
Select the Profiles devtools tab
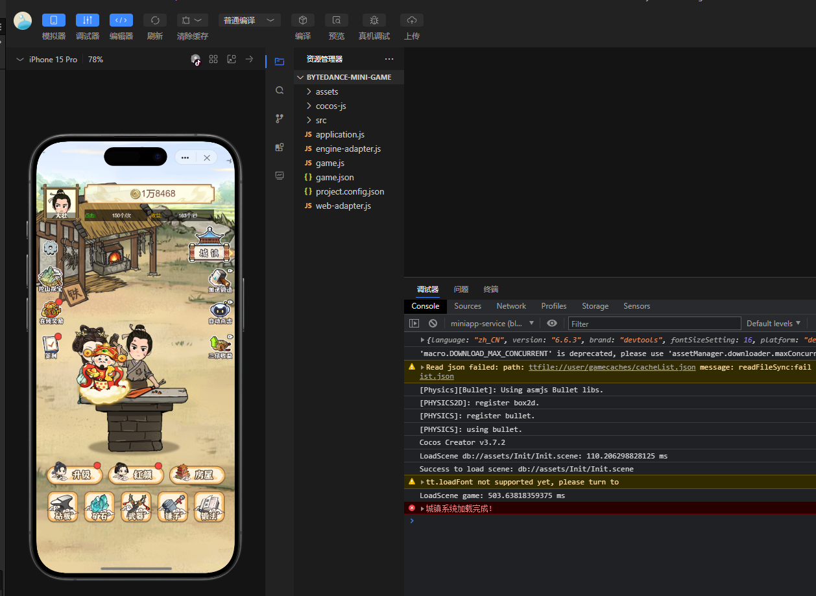[554, 306]
